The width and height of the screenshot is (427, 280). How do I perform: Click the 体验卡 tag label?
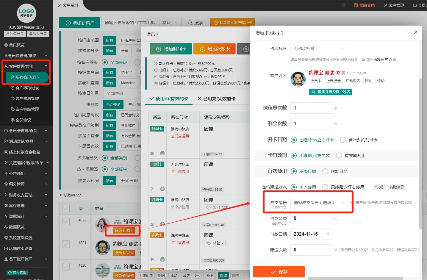[x=218, y=243]
